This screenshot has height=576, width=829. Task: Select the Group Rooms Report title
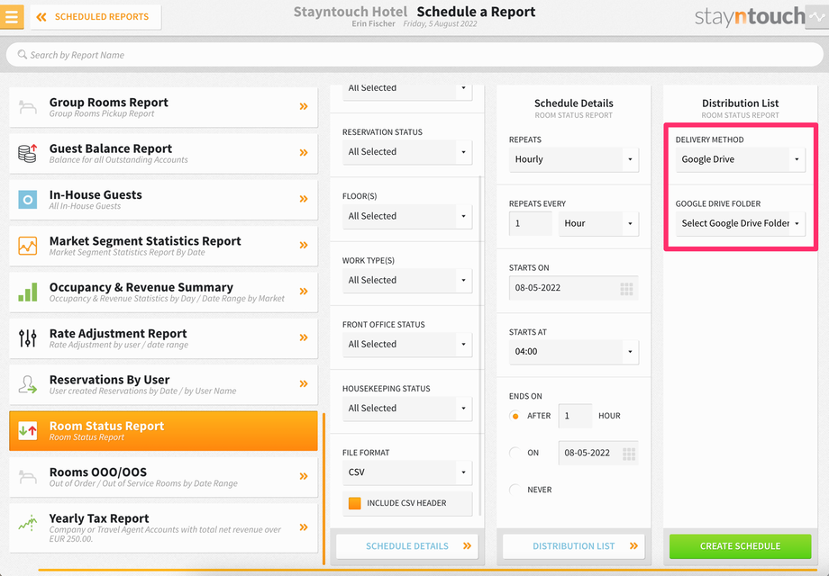click(108, 103)
